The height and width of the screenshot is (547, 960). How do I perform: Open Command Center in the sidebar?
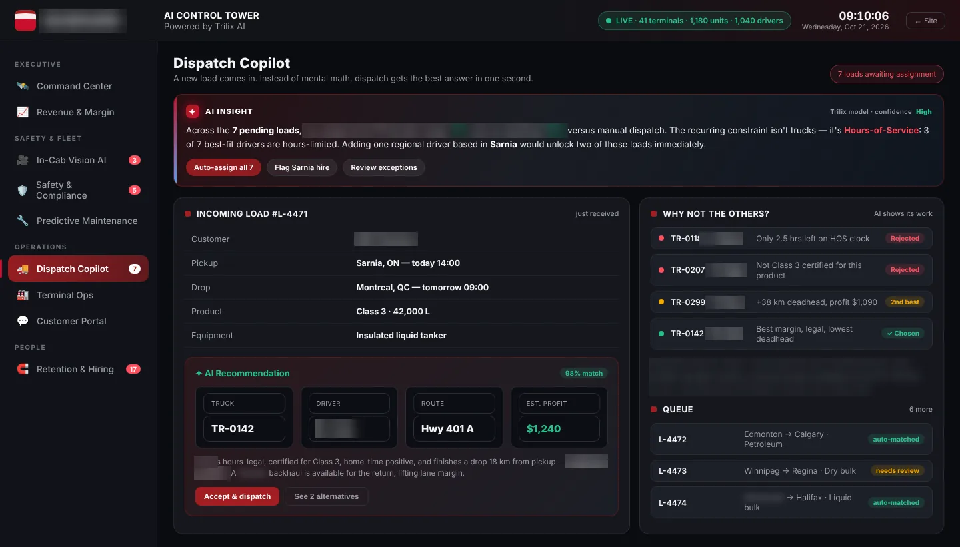click(x=78, y=86)
